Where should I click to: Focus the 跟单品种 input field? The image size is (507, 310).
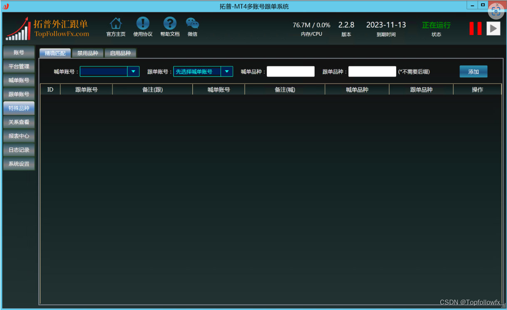372,72
